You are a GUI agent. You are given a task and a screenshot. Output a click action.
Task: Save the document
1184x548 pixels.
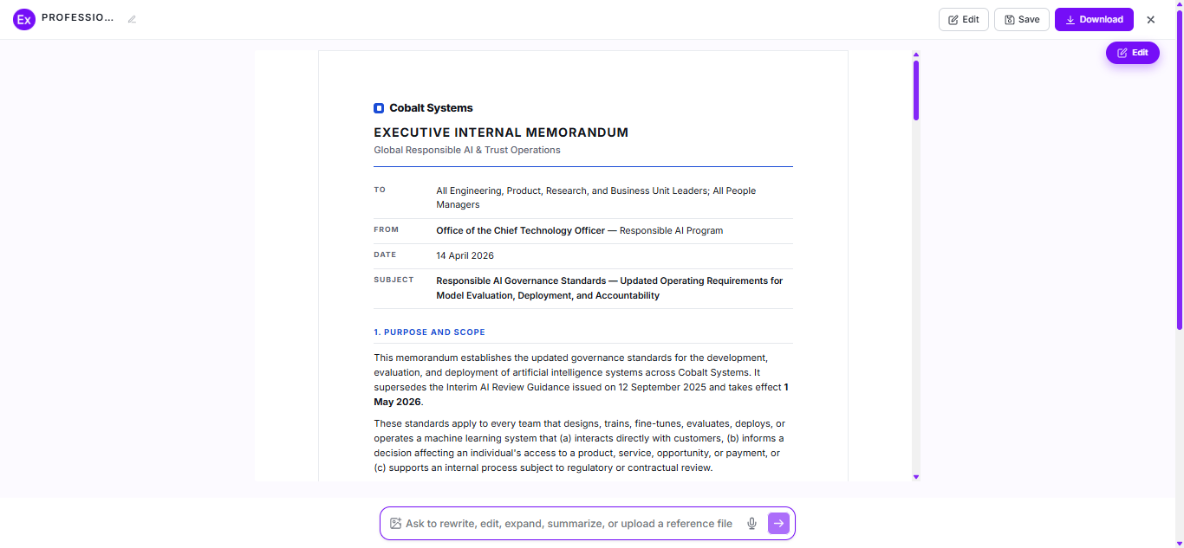(x=1022, y=19)
